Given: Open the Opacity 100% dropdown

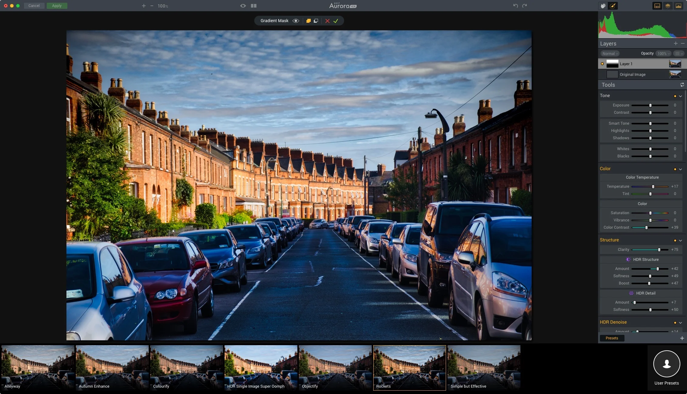Looking at the screenshot, I should 663,54.
